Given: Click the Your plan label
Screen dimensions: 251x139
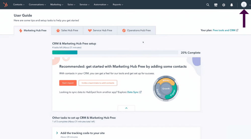Looking at the screenshot, I should coord(206,30).
